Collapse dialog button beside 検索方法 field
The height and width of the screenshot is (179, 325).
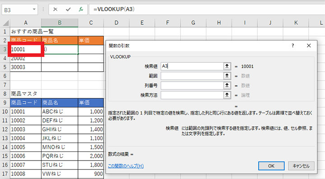[x=227, y=95]
